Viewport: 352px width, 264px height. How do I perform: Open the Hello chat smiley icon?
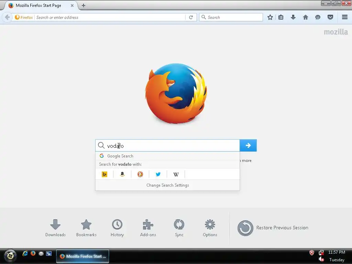pos(318,17)
